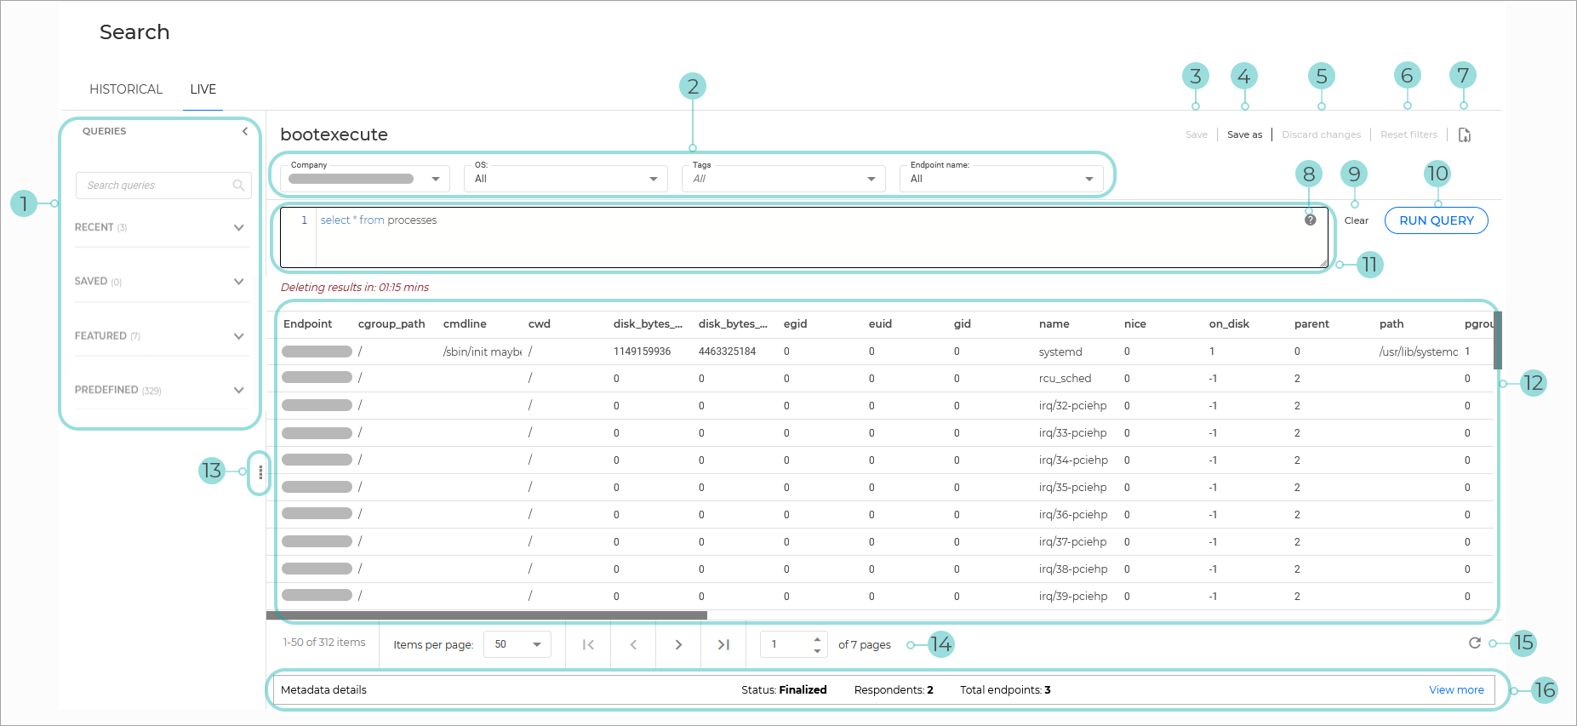
Task: Click the on_disk column header
Action: coord(1229,324)
